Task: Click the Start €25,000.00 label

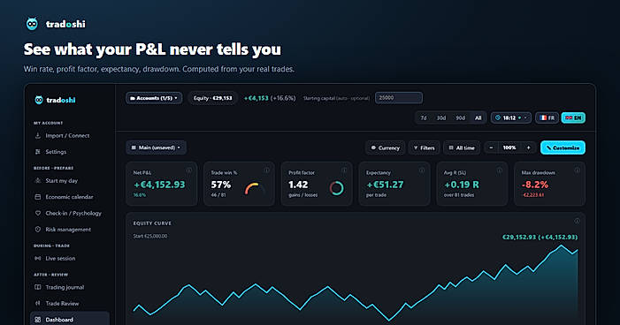Action: pos(150,236)
